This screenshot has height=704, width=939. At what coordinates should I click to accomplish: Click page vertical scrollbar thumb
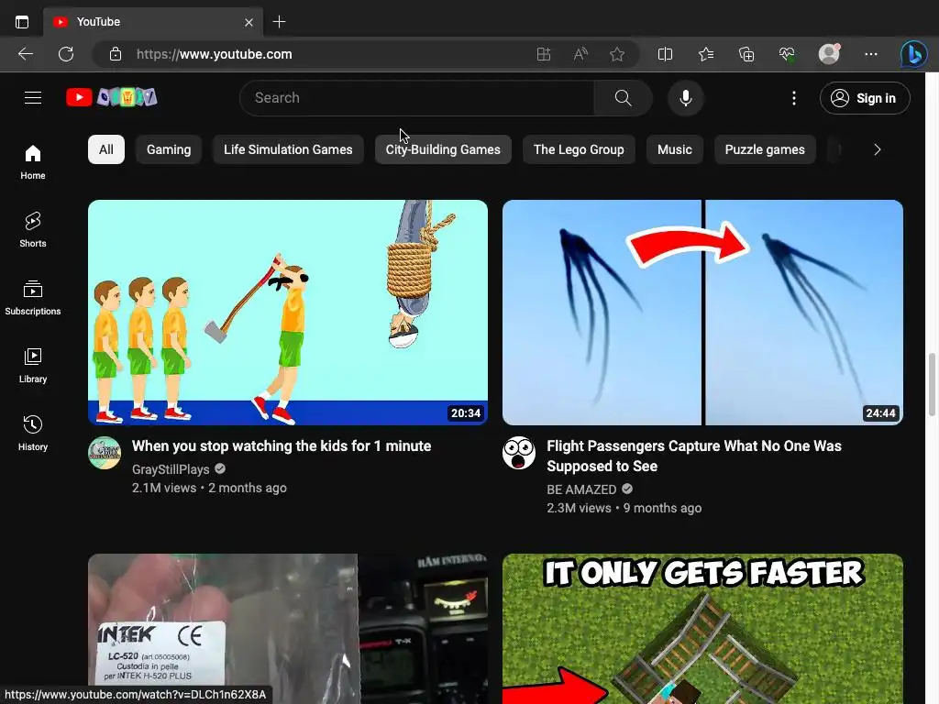[x=932, y=384]
